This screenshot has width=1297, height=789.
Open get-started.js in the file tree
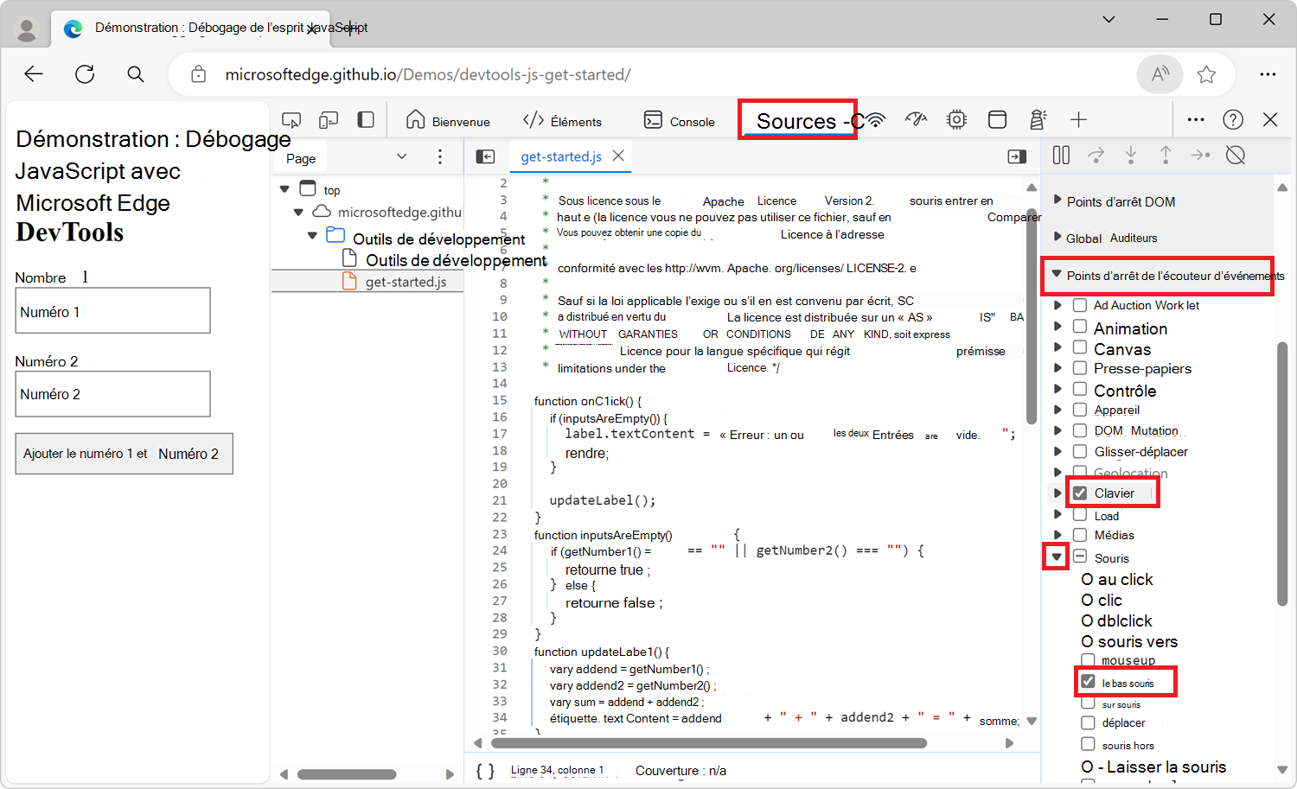(406, 282)
